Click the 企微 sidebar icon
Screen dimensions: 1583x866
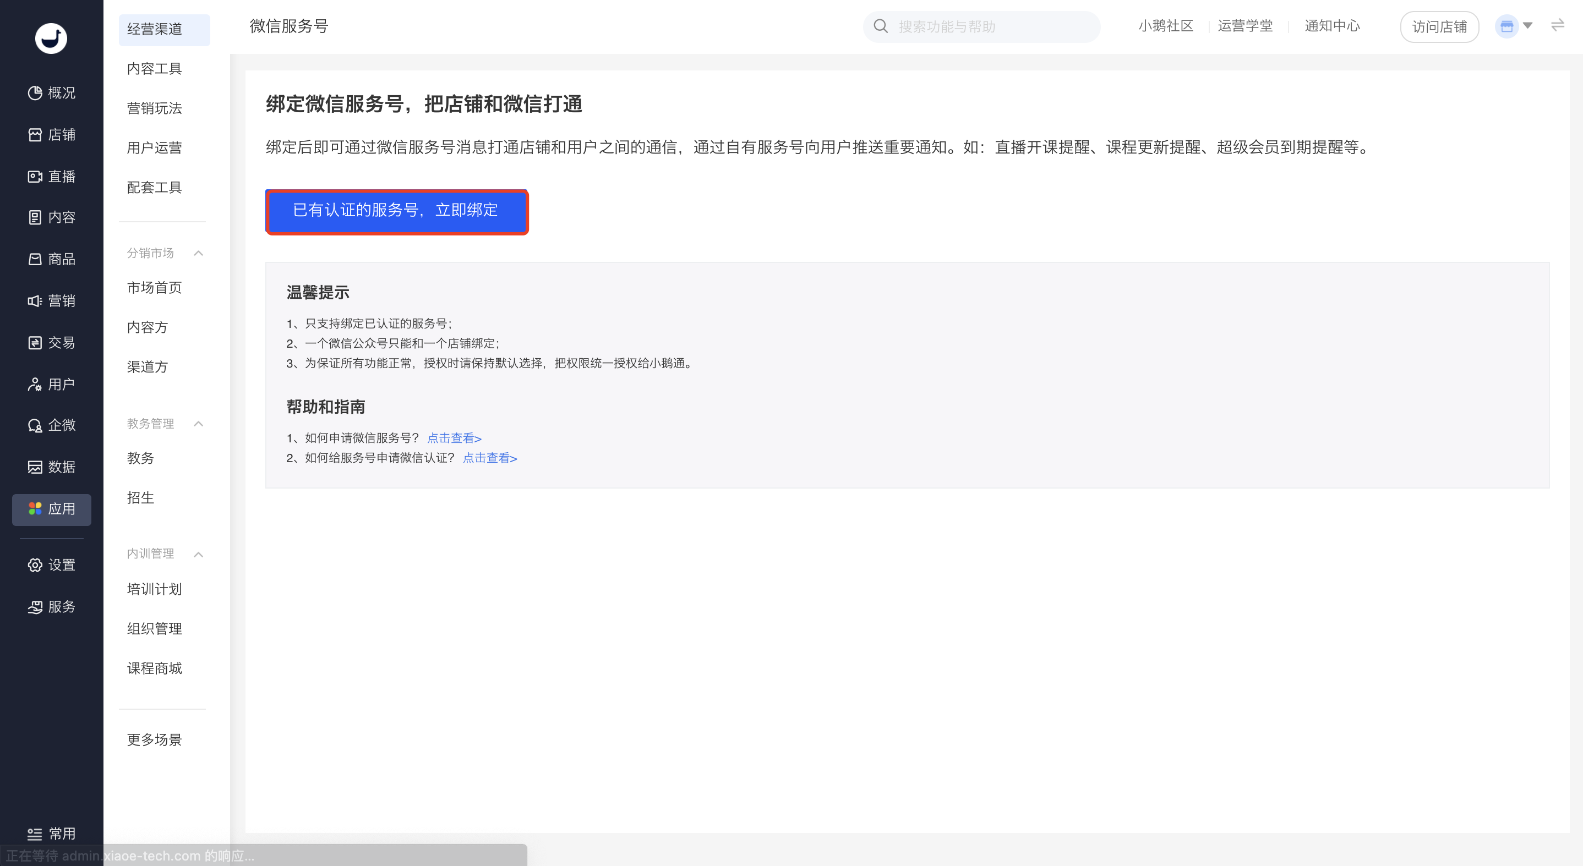[x=35, y=425]
